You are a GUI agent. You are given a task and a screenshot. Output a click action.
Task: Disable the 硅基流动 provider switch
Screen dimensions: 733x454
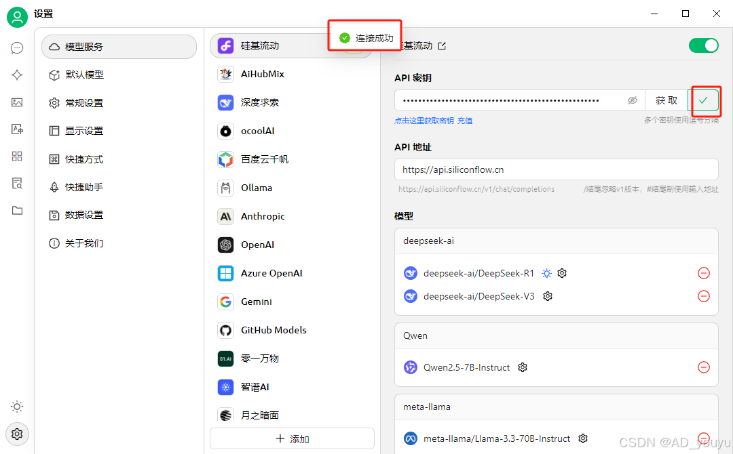[703, 45]
